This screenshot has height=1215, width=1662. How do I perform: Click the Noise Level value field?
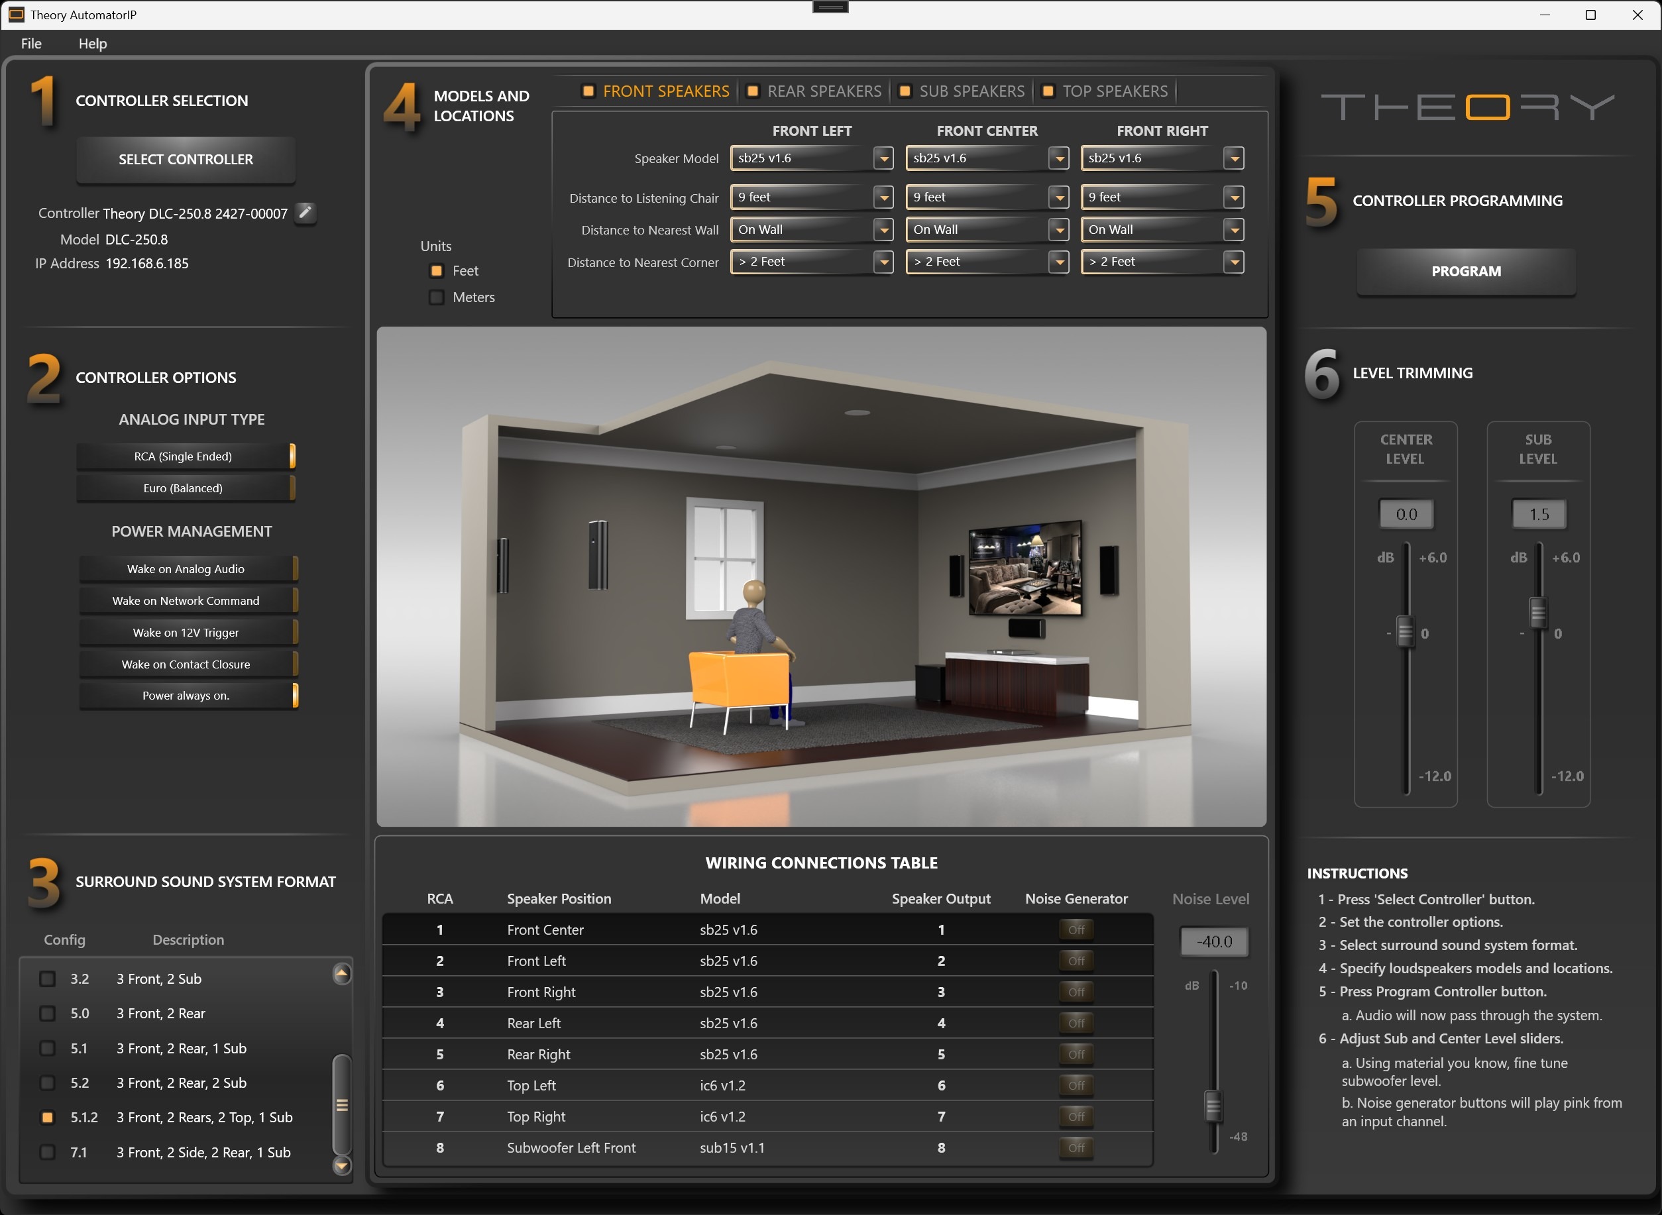click(x=1214, y=941)
